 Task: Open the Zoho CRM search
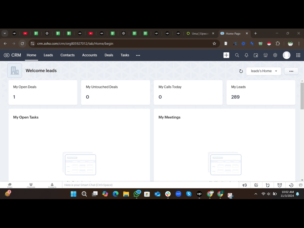237,55
